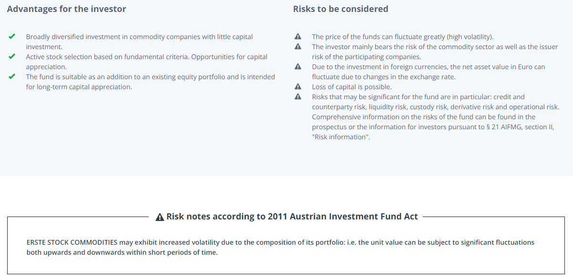This screenshot has width=573, height=280.
Task: Click the warning icon beside "The investor mainly bears"
Action: point(298,46)
